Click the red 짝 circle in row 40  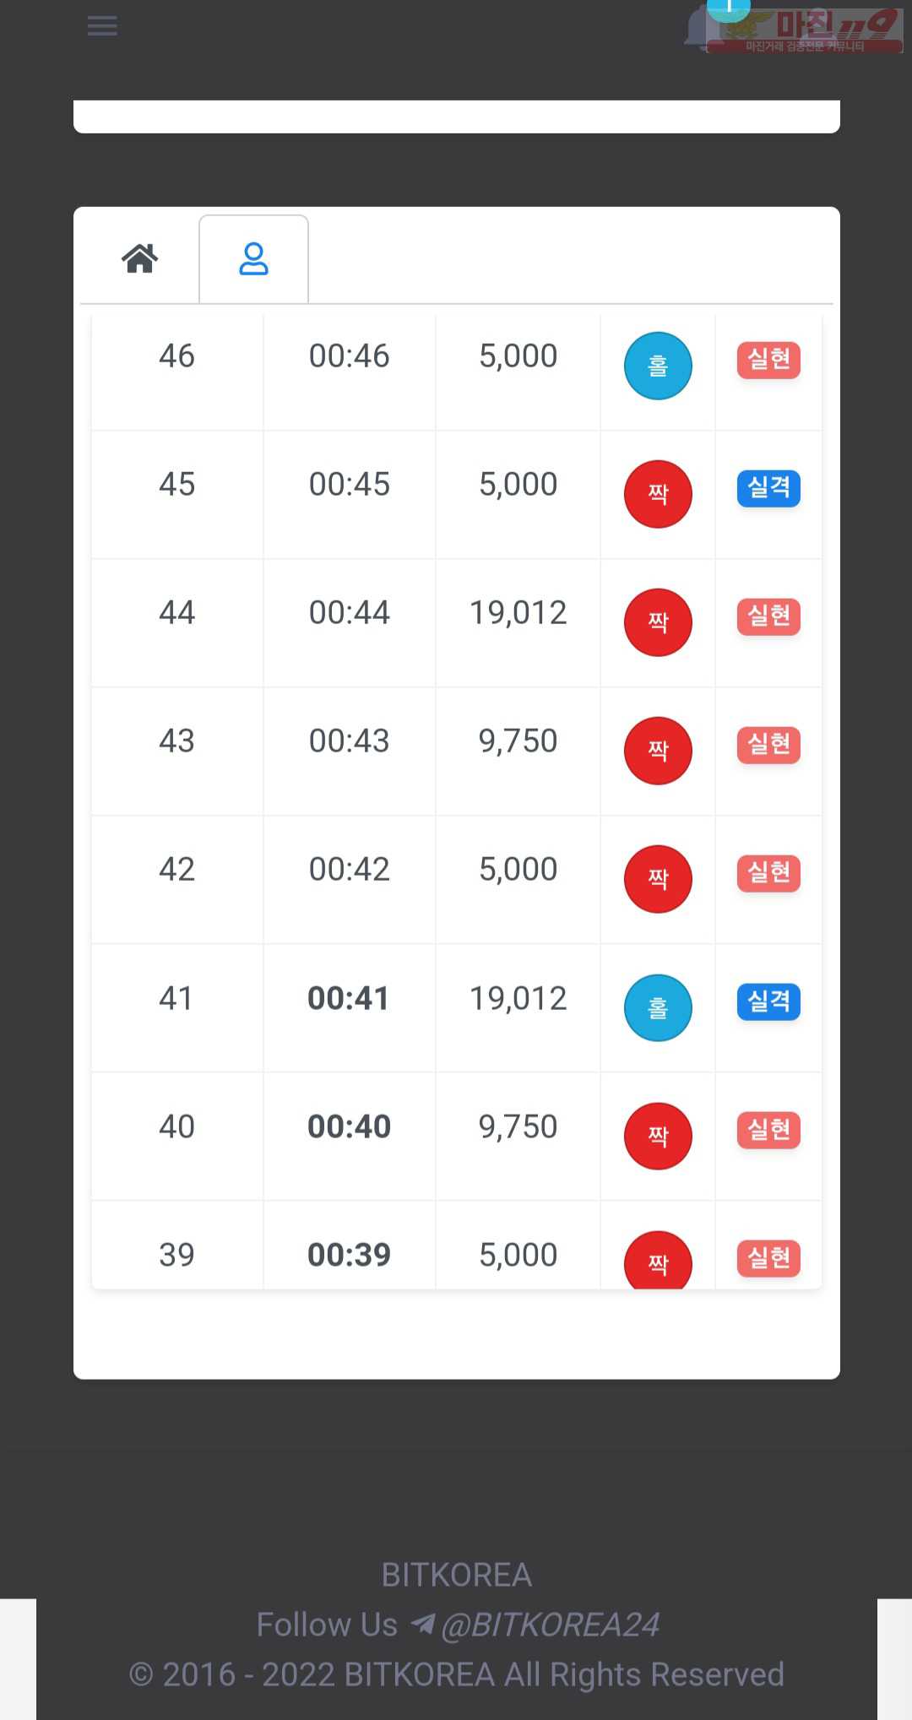point(658,1136)
